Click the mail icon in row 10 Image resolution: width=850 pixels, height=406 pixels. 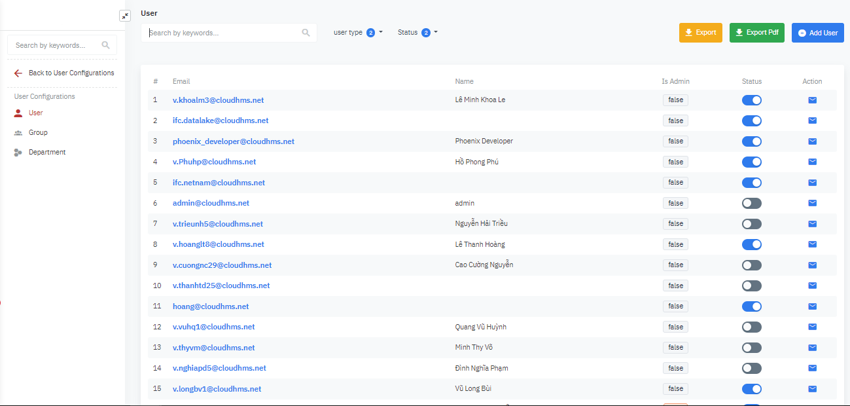pos(812,286)
